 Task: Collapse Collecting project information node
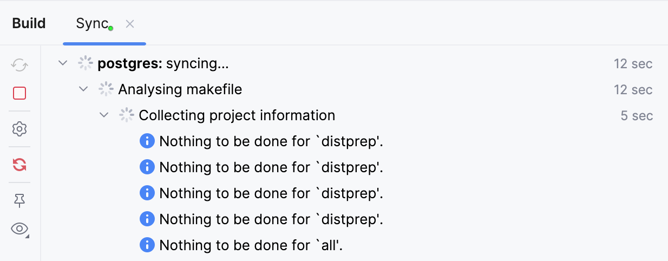point(104,115)
